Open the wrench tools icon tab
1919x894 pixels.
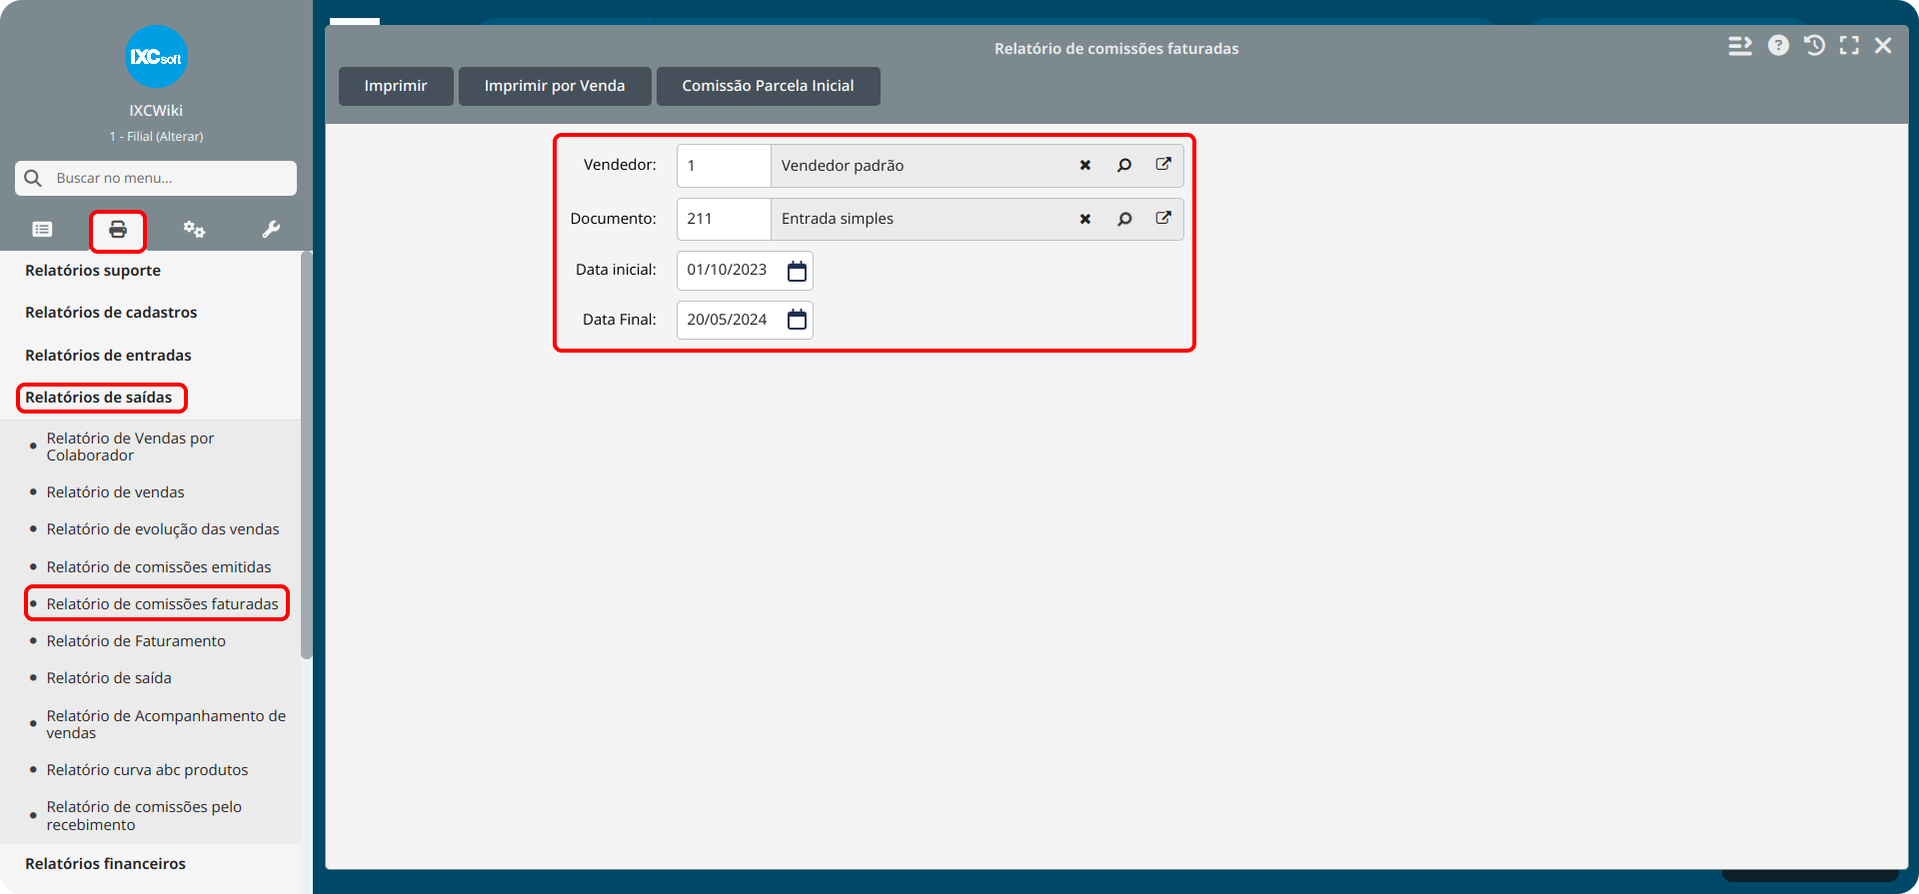271,230
